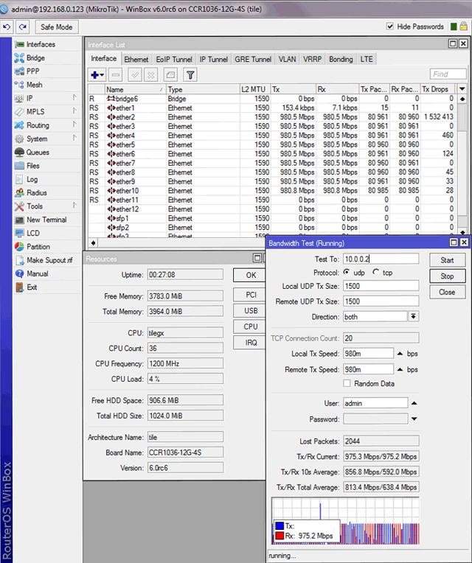Image resolution: width=472 pixels, height=563 pixels.
Task: Click the Remove (minus) toolbar button
Action: pos(116,74)
